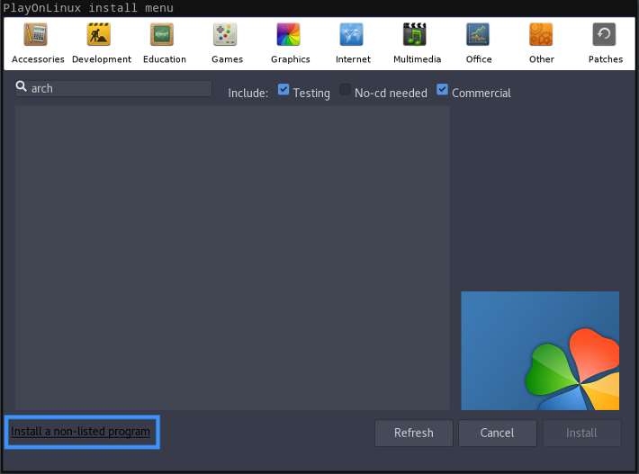Browse the Games category

coord(227,43)
